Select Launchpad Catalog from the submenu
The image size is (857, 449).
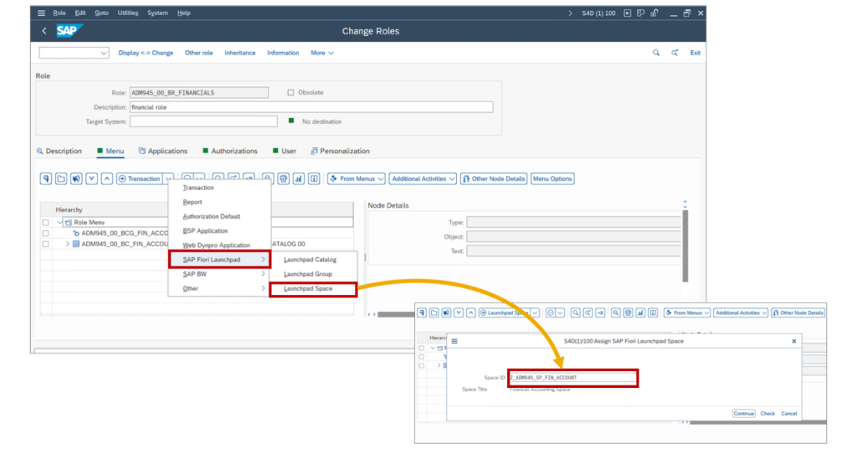pos(310,260)
